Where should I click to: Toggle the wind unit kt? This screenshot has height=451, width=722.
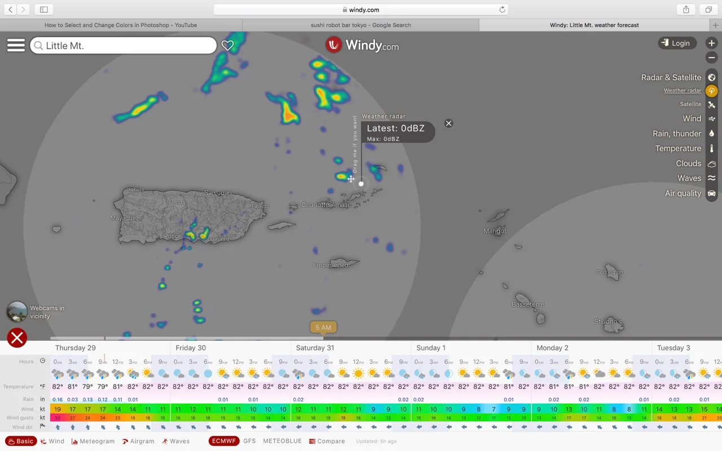tap(42, 409)
